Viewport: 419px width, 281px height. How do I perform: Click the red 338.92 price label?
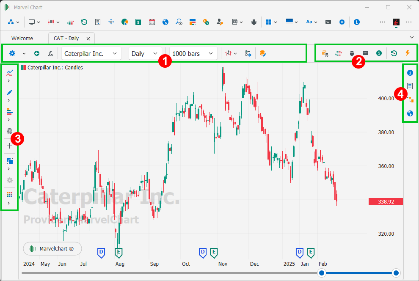[386, 202]
